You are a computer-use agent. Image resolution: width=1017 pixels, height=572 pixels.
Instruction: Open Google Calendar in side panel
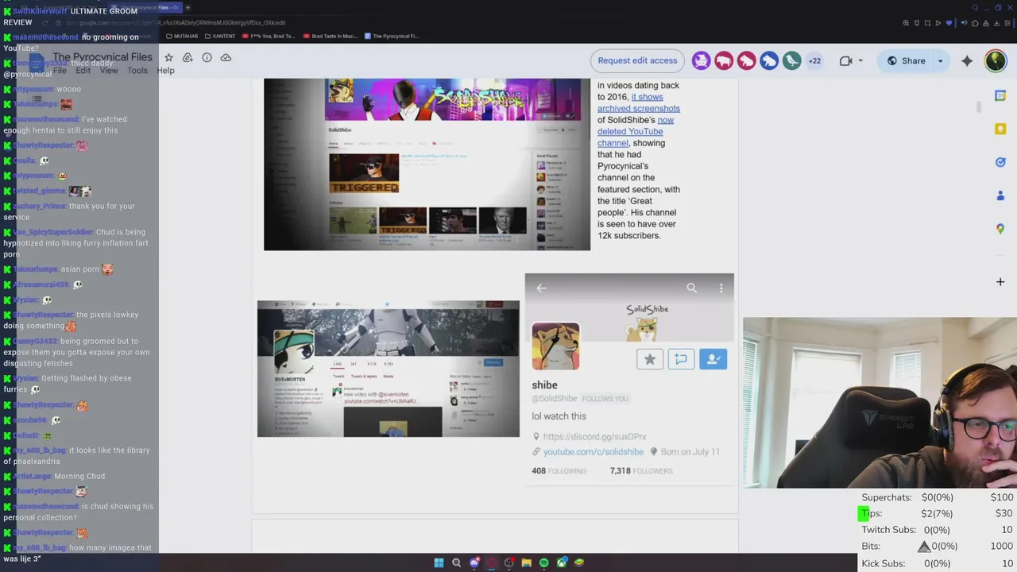1000,96
